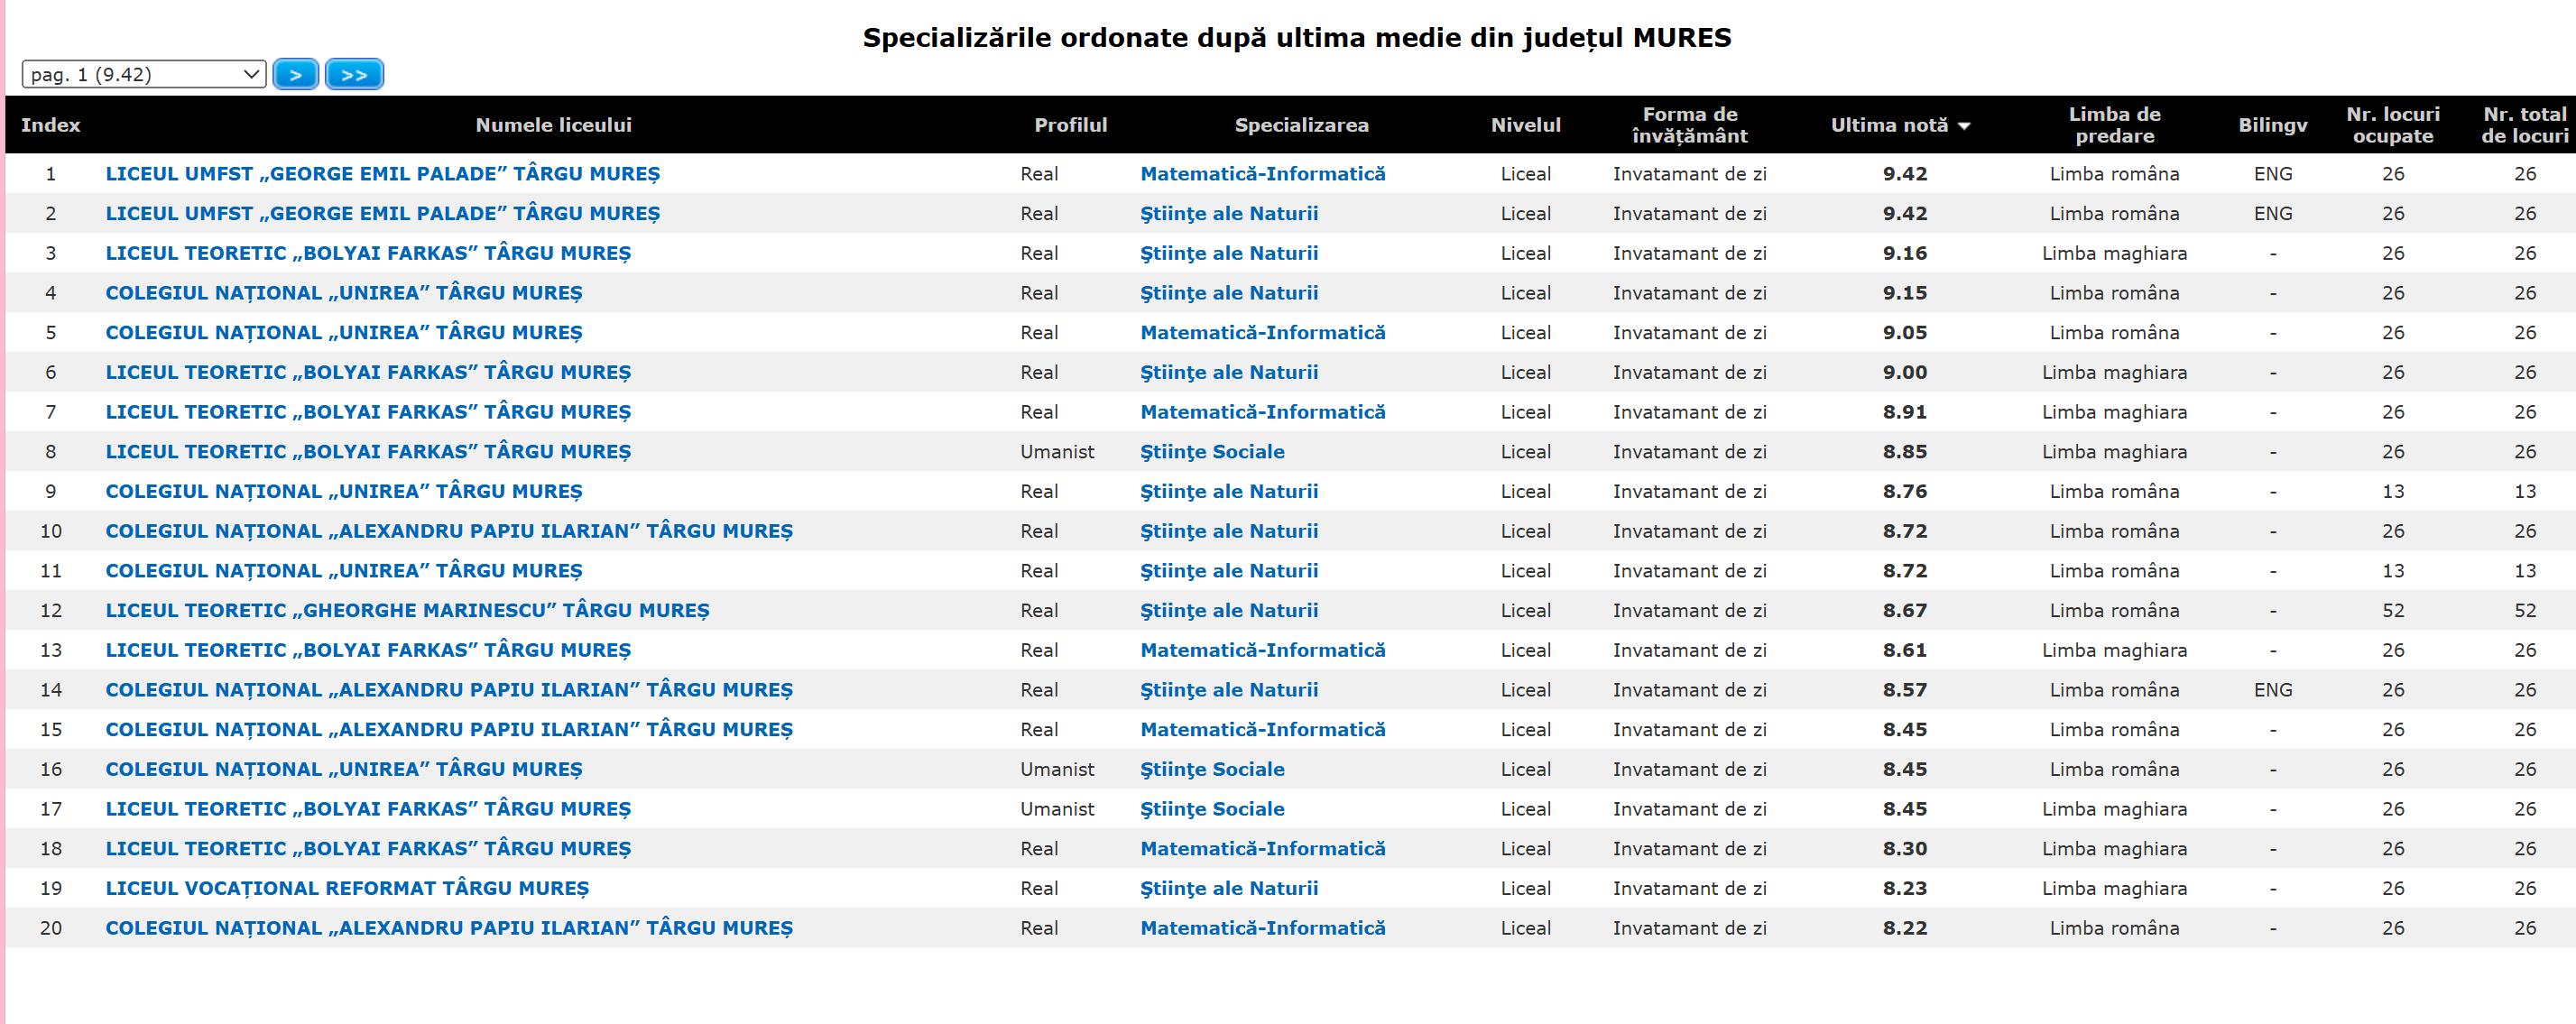Viewport: 2576px width, 1024px height.
Task: Click the sort arrow beside Ultima notă
Action: [1964, 126]
